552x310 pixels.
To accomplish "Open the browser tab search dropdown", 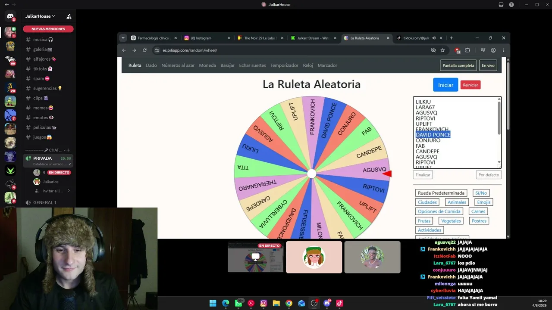I will 123,38.
